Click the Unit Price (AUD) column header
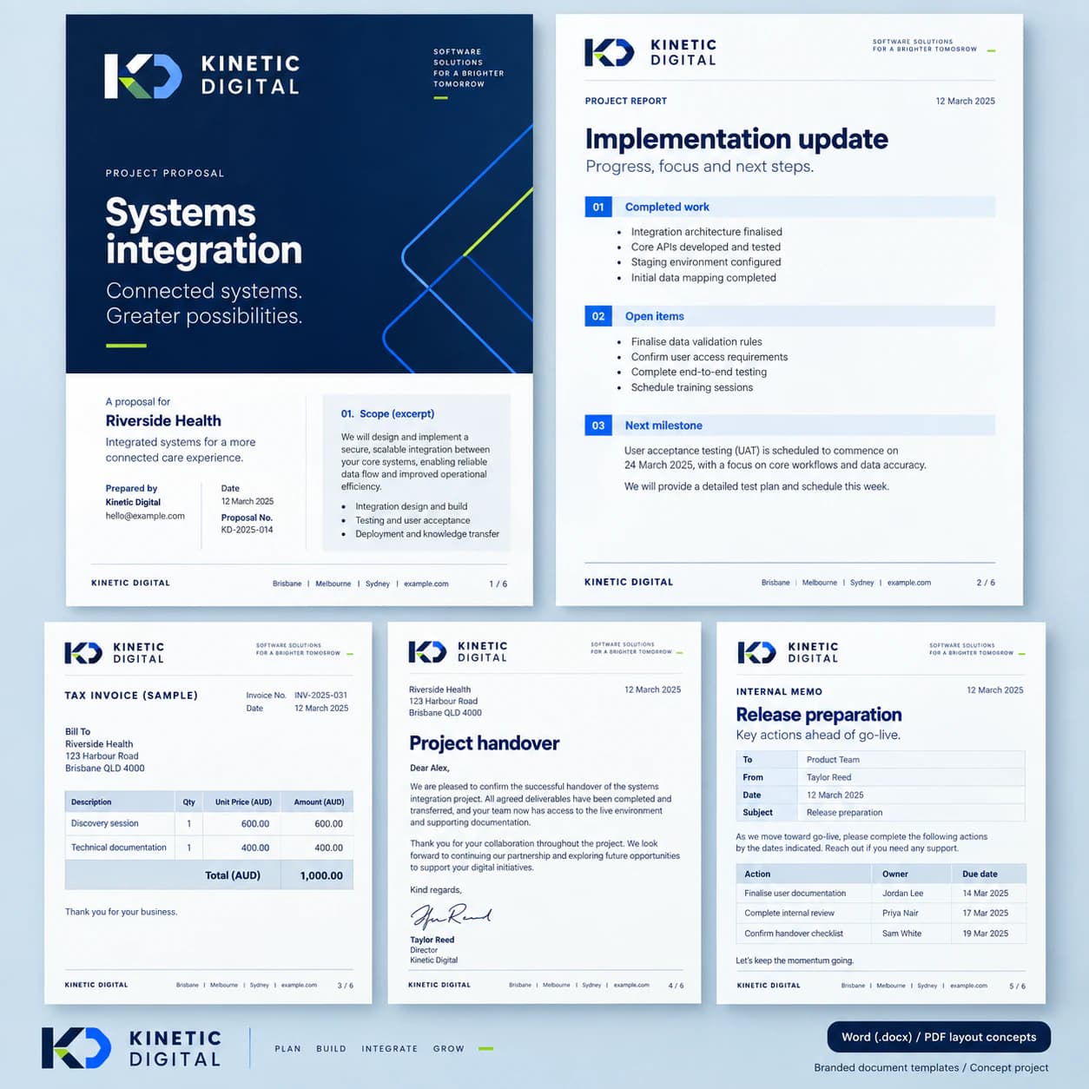This screenshot has height=1089, width=1089. [243, 802]
